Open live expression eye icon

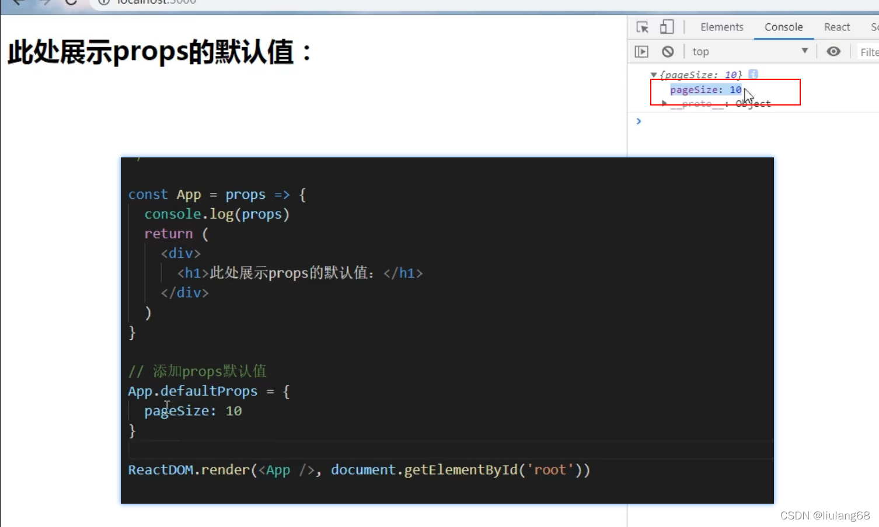(x=833, y=51)
